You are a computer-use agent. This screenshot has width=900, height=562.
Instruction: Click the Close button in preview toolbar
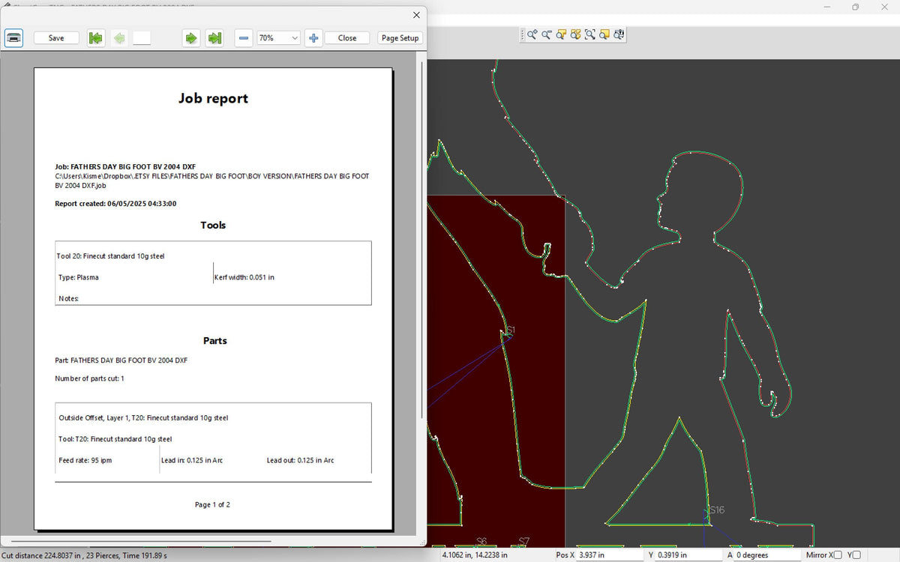[347, 37]
